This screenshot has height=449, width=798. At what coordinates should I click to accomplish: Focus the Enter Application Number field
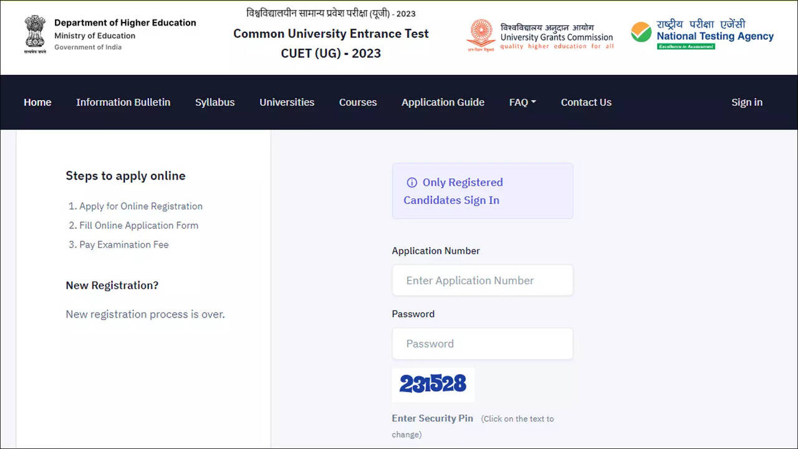(x=483, y=281)
